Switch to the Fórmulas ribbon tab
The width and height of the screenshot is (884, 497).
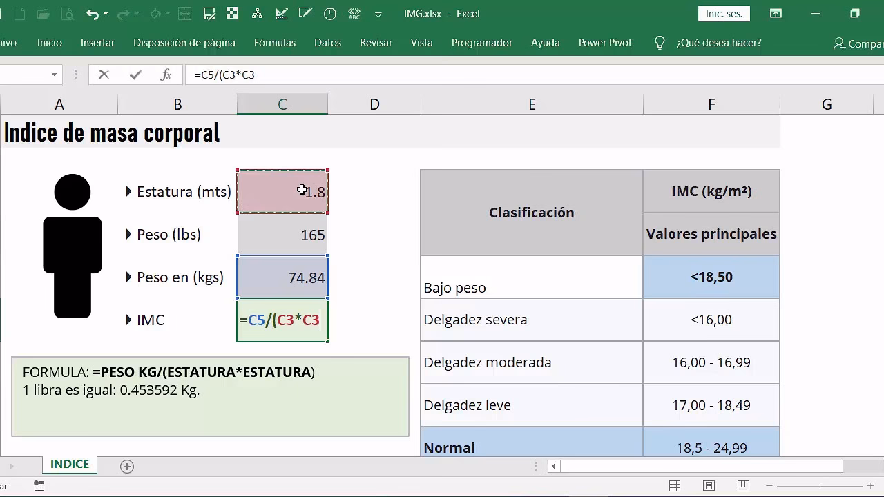(274, 42)
